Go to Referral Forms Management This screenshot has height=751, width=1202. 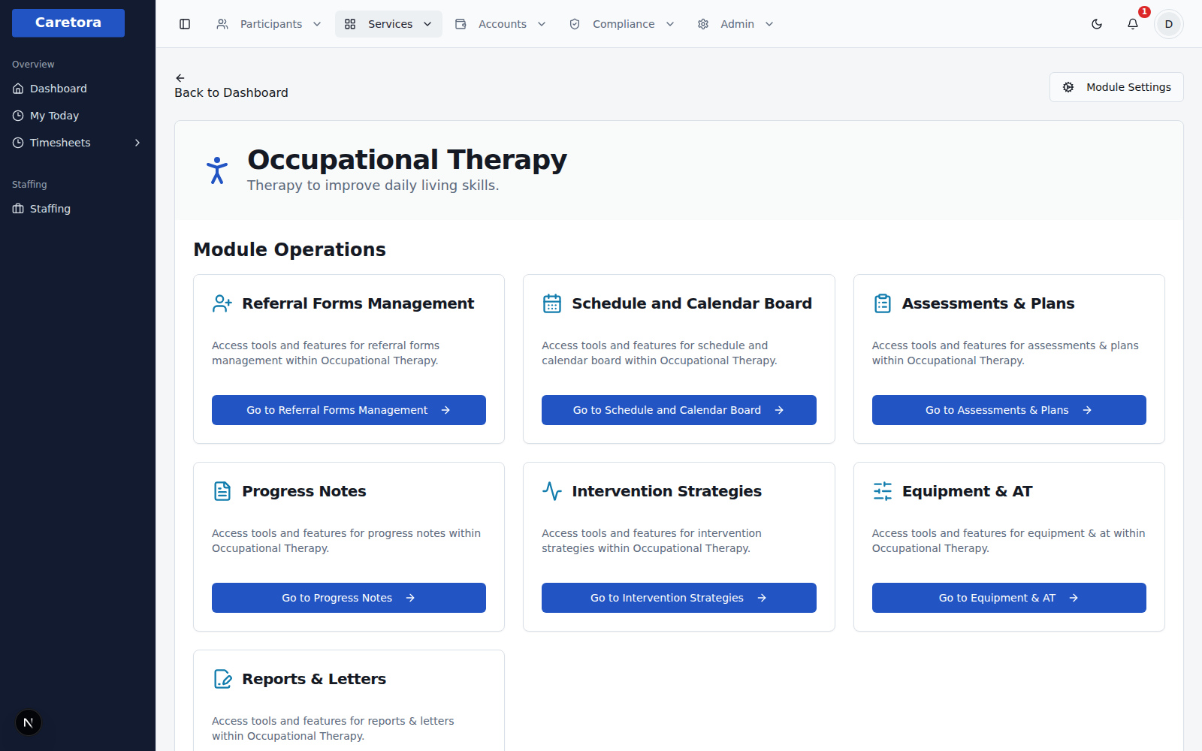pos(349,410)
